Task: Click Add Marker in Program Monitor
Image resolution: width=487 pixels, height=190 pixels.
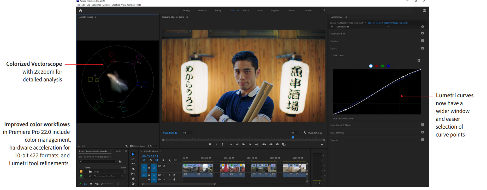Action: pos(210,144)
